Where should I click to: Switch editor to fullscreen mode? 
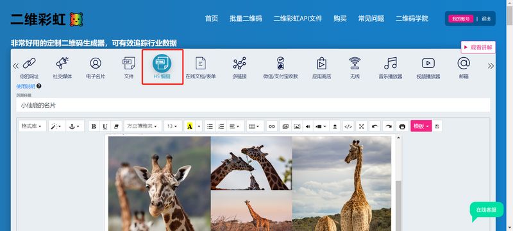coord(361,126)
